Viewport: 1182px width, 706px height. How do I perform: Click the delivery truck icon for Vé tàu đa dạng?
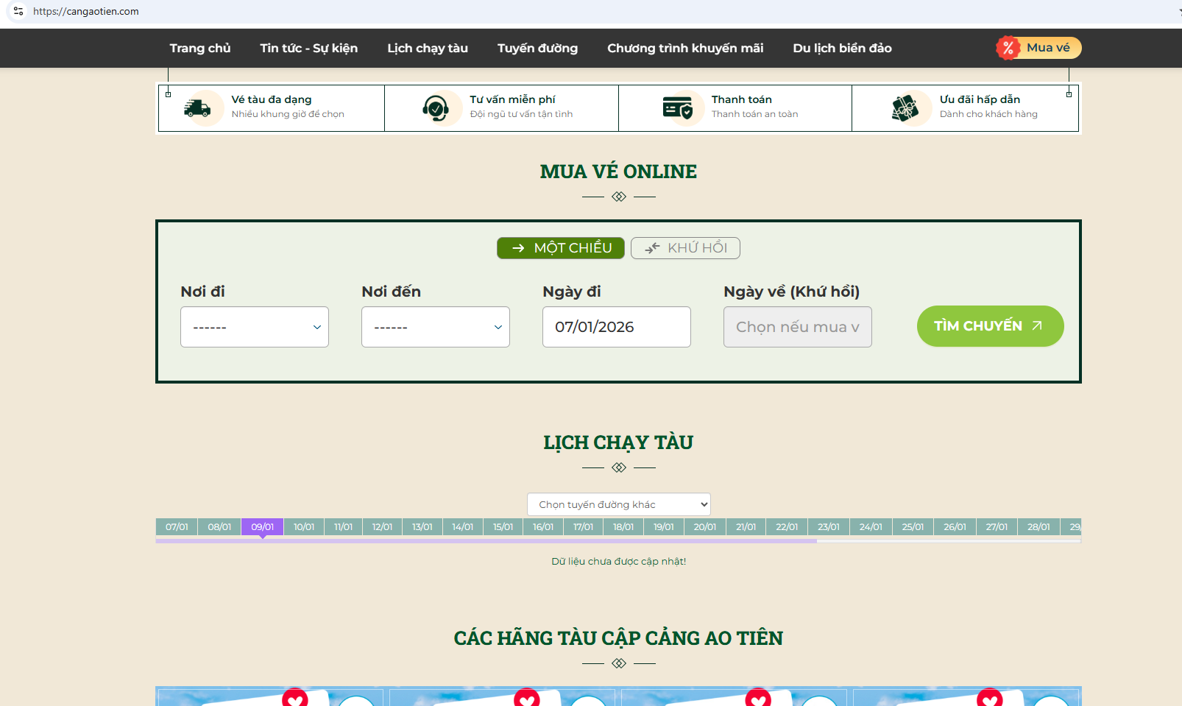(x=197, y=108)
